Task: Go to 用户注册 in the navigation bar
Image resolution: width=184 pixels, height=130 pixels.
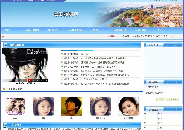Action: tap(52, 30)
